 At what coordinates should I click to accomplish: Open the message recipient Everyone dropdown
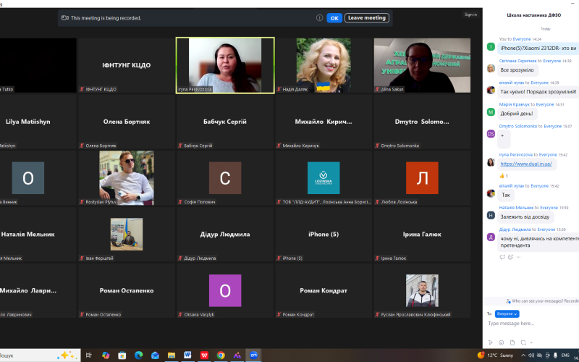point(507,313)
